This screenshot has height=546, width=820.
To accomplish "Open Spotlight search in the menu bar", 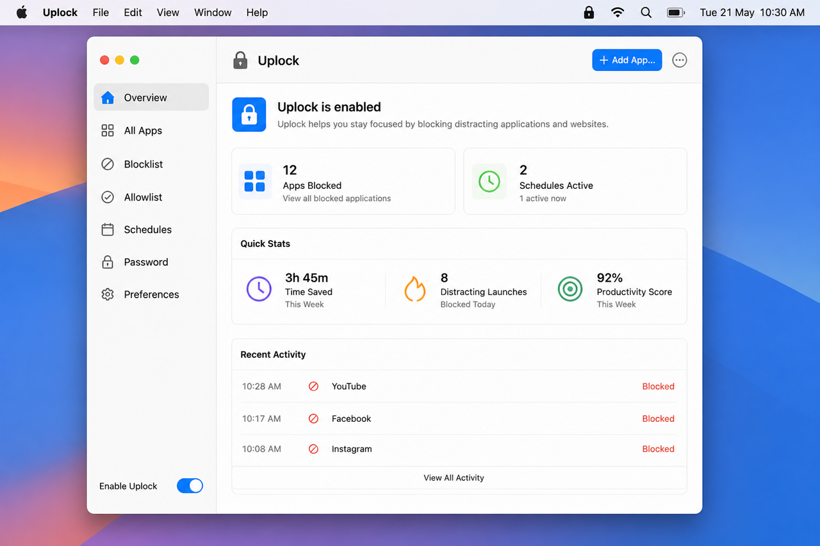I will tap(646, 12).
